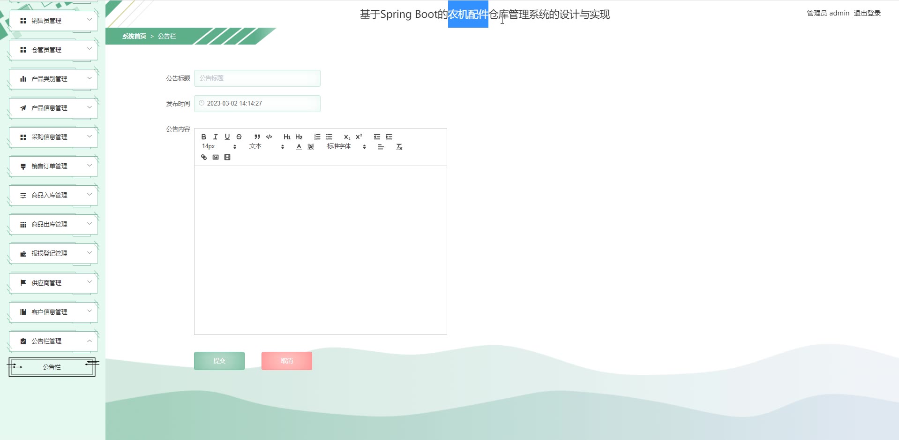Increase indent in the editor
899x440 pixels.
[x=389, y=137]
